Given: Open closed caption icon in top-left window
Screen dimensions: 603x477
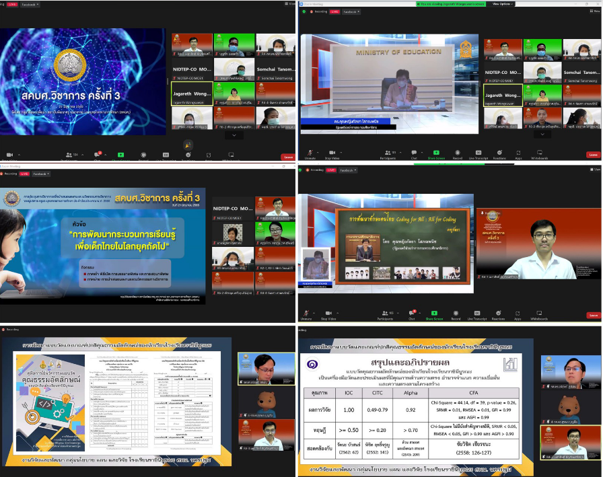Looking at the screenshot, I should (166, 155).
